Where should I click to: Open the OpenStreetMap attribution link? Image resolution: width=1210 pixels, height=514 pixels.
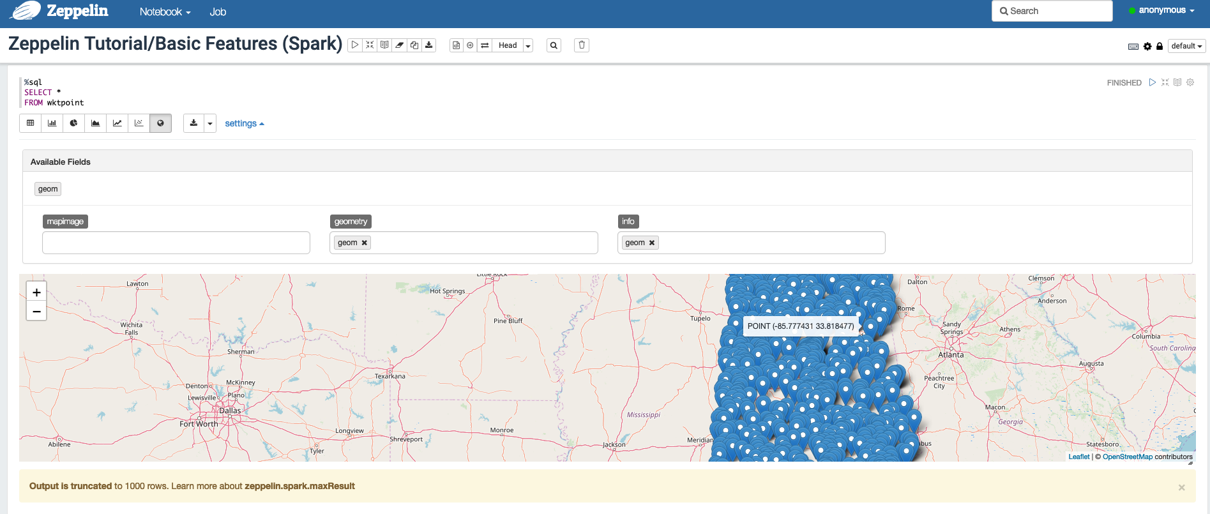[1127, 457]
